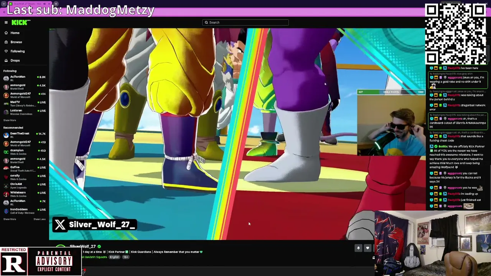Viewport: 491px width, 276px height.
Task: Open Ac7ionMan channel in the Following list
Action: tap(25, 78)
